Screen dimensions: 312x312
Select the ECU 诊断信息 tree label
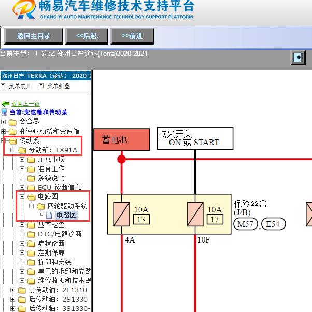(x=59, y=187)
